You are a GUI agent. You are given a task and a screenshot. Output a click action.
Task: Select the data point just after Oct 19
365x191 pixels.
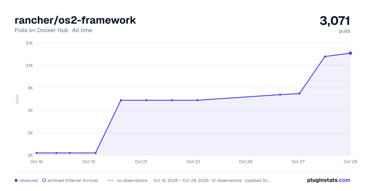click(x=95, y=153)
